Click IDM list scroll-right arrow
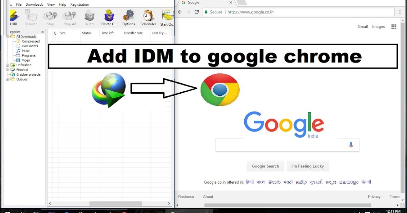The image size is (407, 213). tap(169, 204)
